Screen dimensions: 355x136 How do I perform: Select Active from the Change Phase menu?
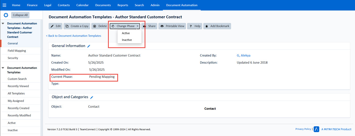126,33
